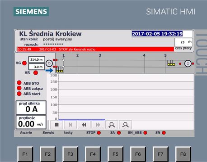Click the ABB STO red indicator
This screenshot has height=162, width=207.
[x=19, y=83]
